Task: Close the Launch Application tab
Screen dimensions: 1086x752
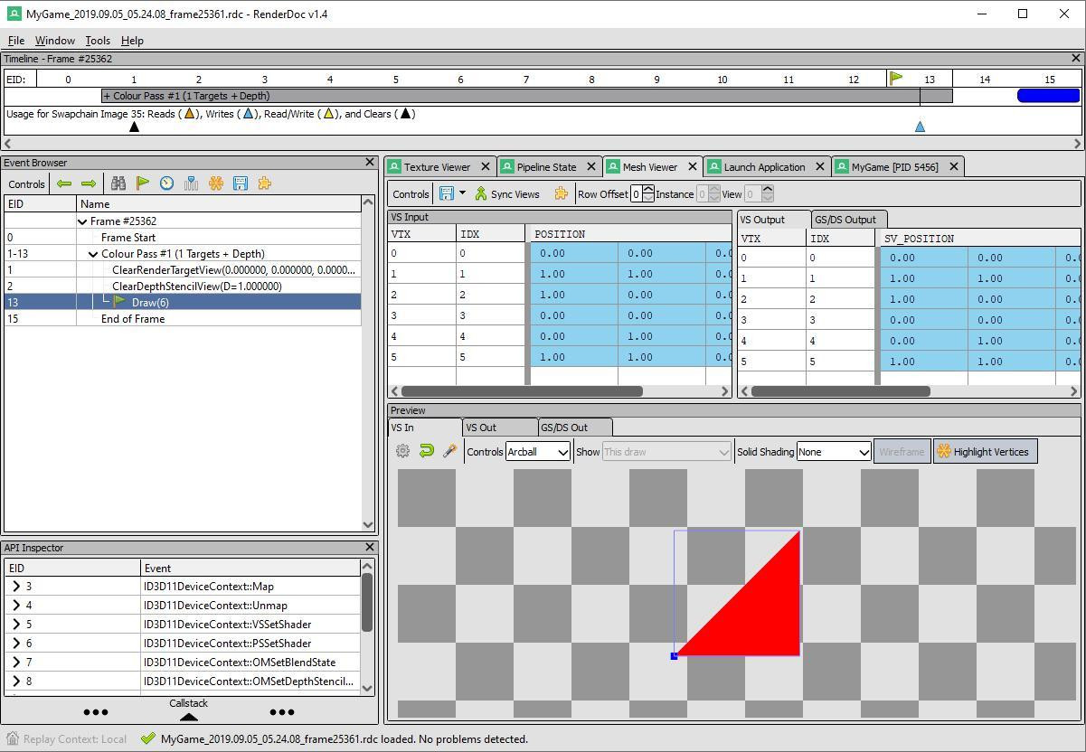Action: (820, 166)
